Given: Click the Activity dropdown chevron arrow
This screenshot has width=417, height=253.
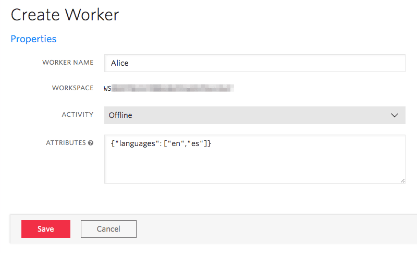Looking at the screenshot, I should (x=395, y=115).
